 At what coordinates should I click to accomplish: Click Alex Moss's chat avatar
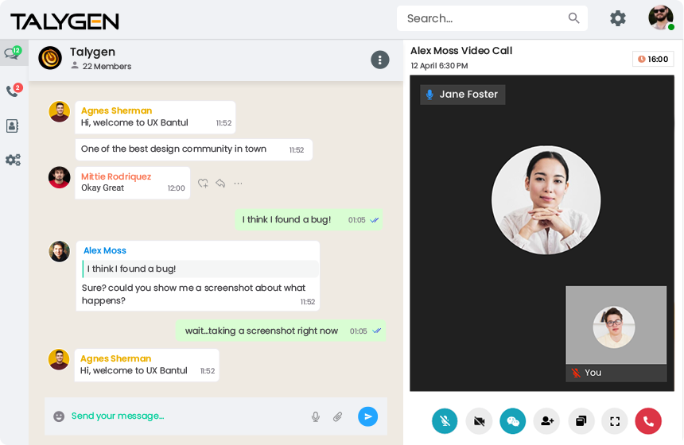pos(60,251)
